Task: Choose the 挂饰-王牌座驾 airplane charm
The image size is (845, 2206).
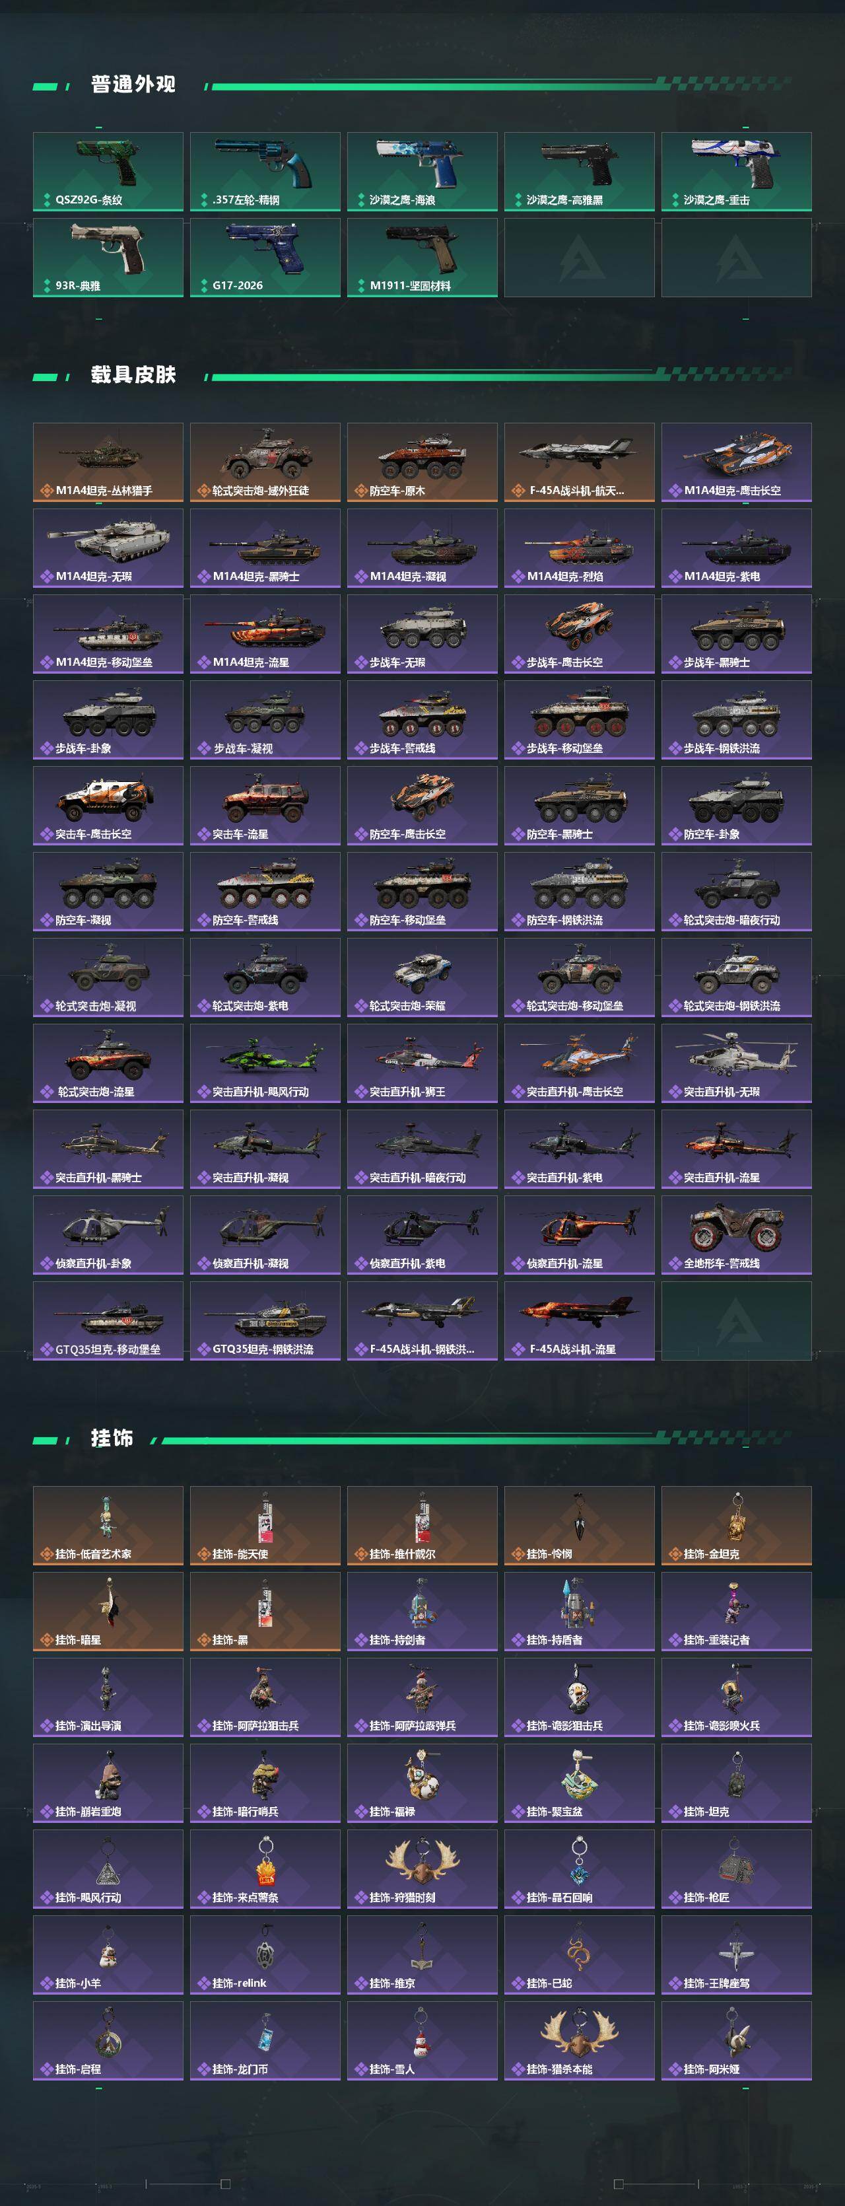Action: tap(736, 1954)
